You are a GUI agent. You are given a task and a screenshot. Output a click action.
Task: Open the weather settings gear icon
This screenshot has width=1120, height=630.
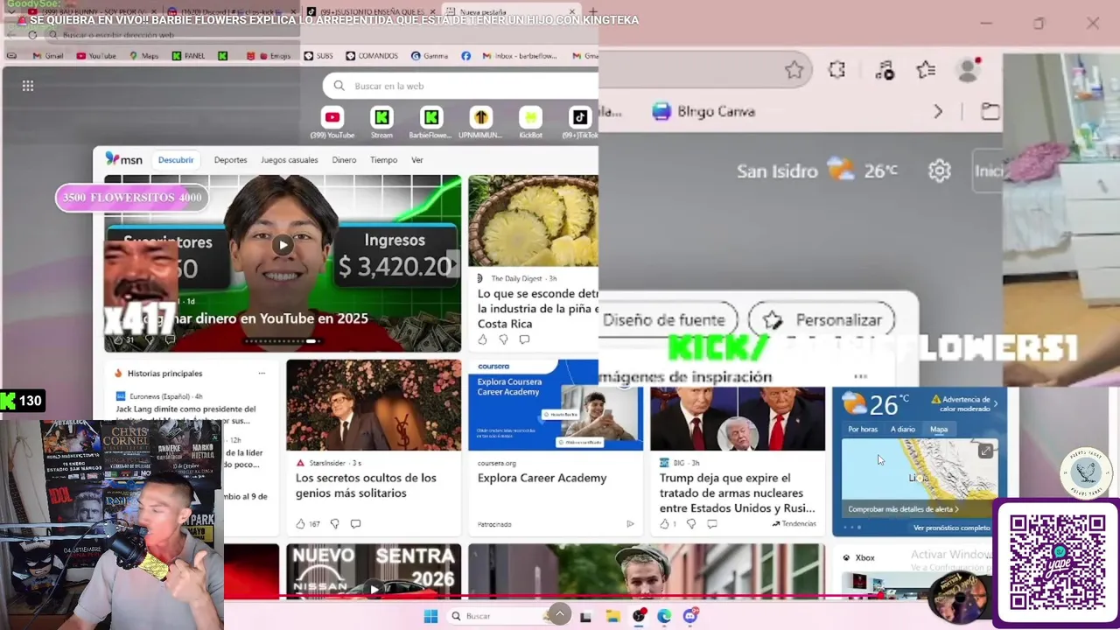click(x=940, y=171)
